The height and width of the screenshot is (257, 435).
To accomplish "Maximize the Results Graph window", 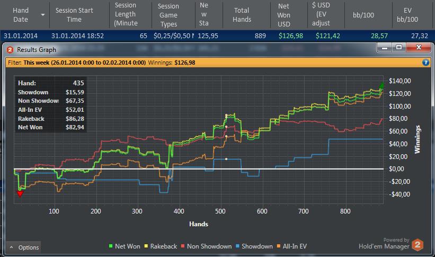I will tap(399, 48).
